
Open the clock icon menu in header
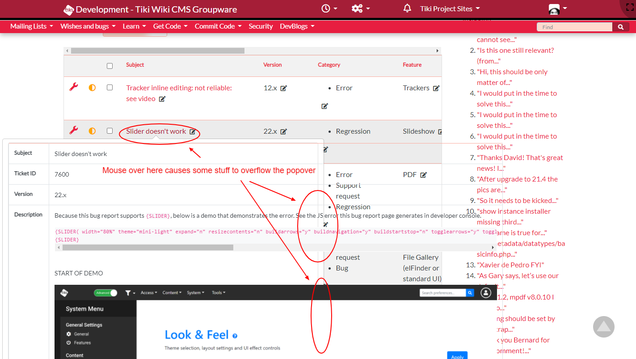click(329, 8)
